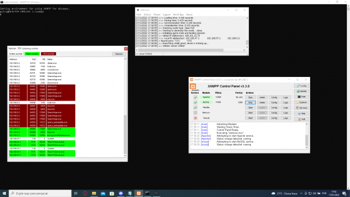Click weather widget on taskbar
This screenshot has width=350, height=197.
[x=284, y=193]
